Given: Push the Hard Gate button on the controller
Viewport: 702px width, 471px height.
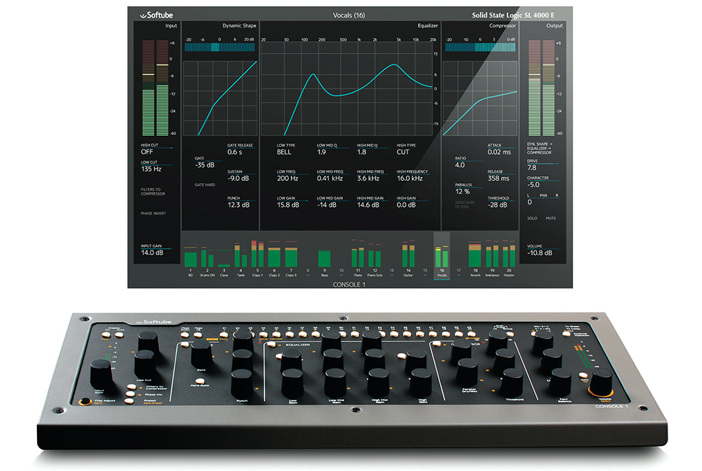Looking at the screenshot, I should [x=200, y=381].
